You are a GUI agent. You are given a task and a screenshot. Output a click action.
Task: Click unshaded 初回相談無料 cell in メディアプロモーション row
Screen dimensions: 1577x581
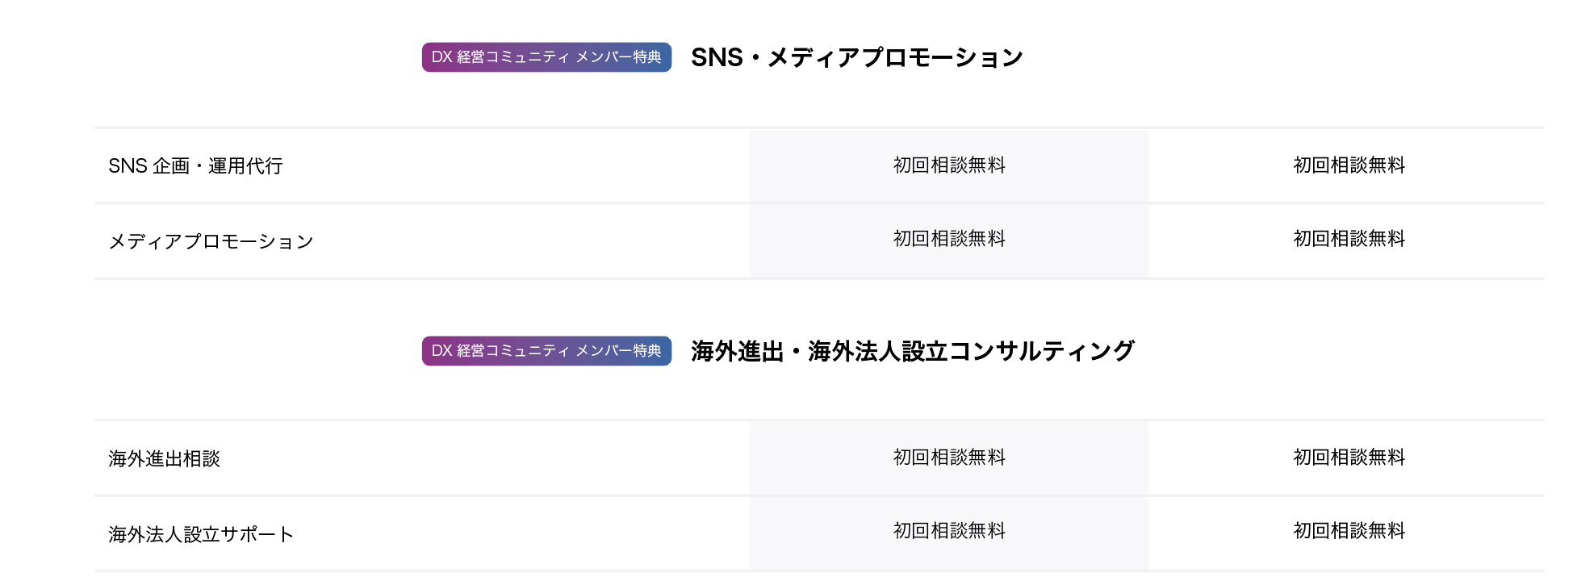pos(1349,239)
